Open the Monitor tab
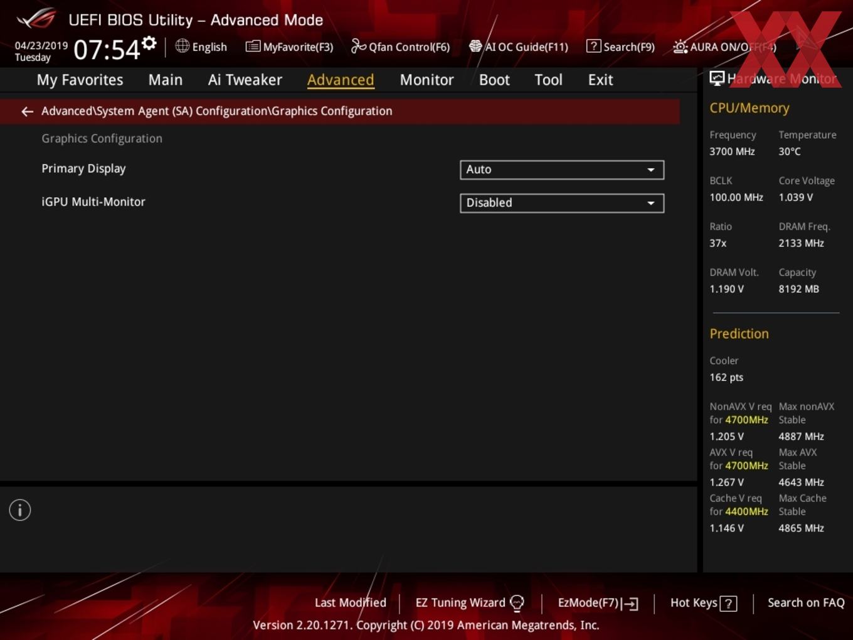Image resolution: width=853 pixels, height=640 pixels. click(x=426, y=80)
